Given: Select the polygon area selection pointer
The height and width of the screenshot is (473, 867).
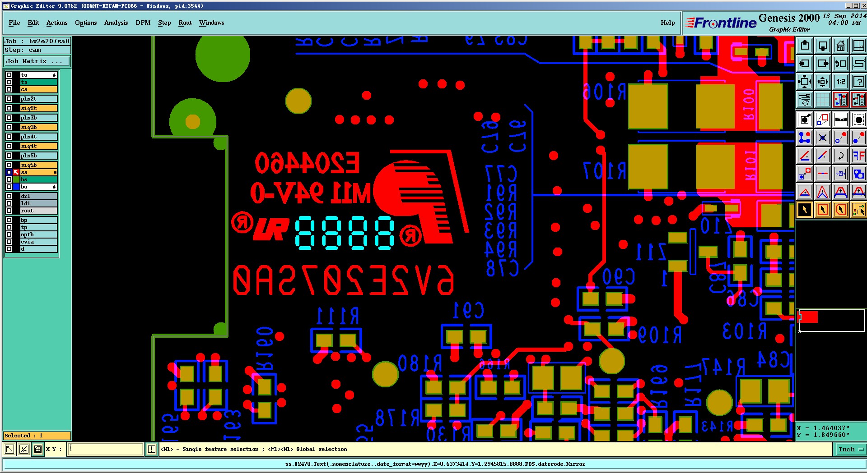Looking at the screenshot, I should point(840,210).
